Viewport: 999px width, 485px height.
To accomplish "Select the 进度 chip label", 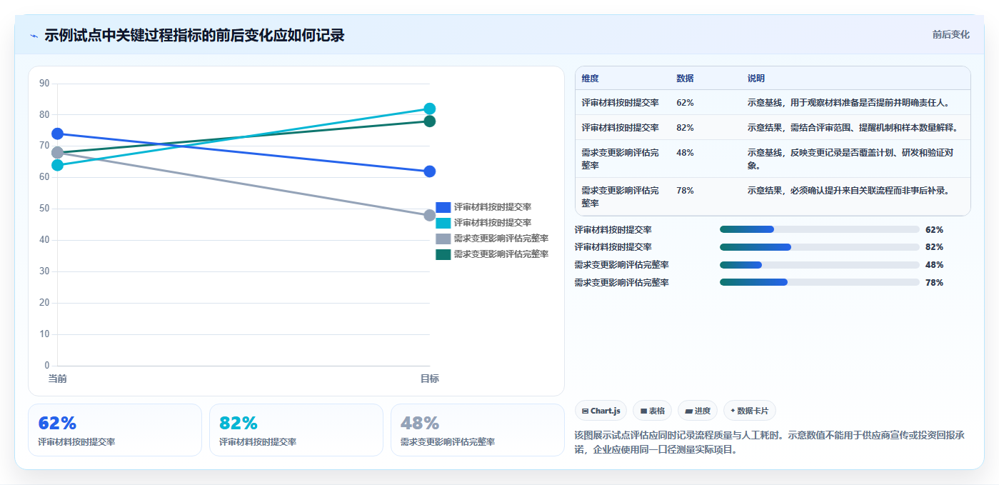I will 703,411.
